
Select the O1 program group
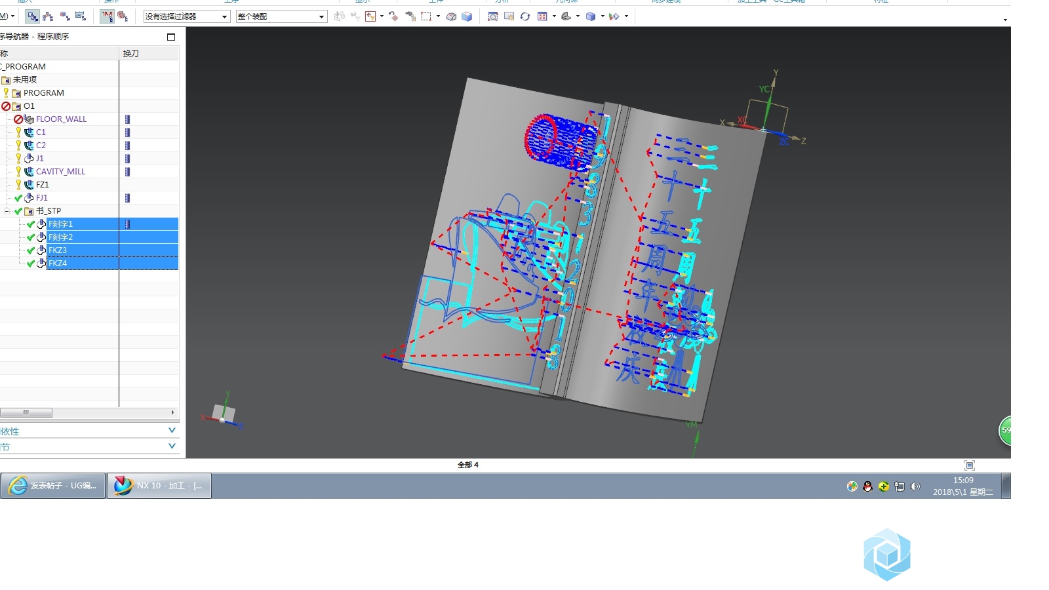tap(29, 106)
